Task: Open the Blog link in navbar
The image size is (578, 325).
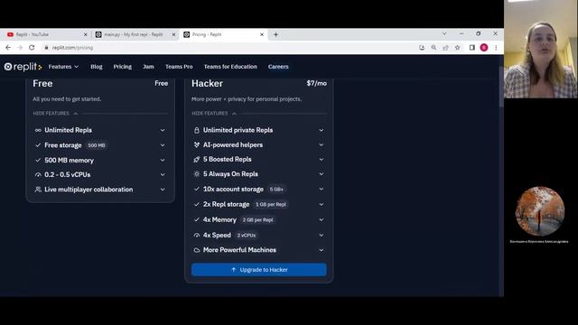Action: point(97,67)
